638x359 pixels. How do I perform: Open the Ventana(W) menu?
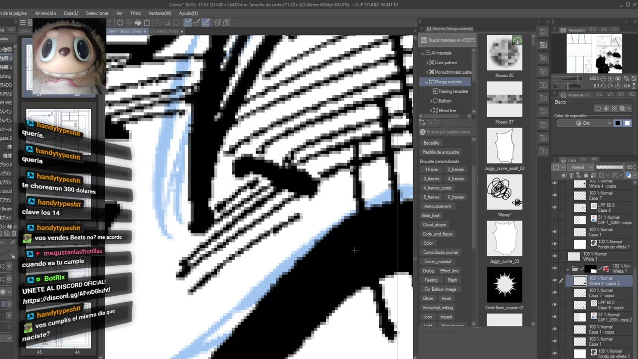pos(159,13)
